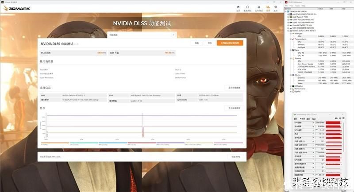354x192 pixels.
Task: Click Clocks chip icon in HWMonitor
Action: pyautogui.click(x=293, y=75)
